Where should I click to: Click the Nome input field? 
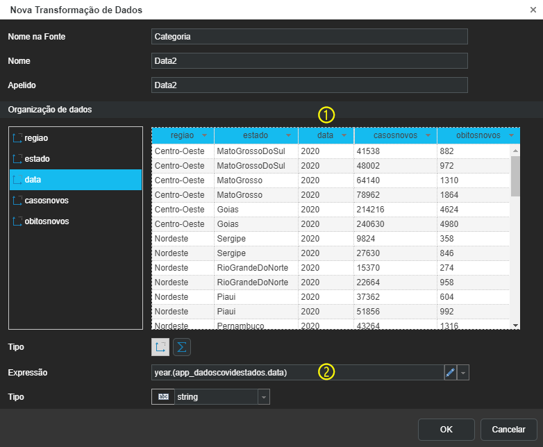(310, 60)
